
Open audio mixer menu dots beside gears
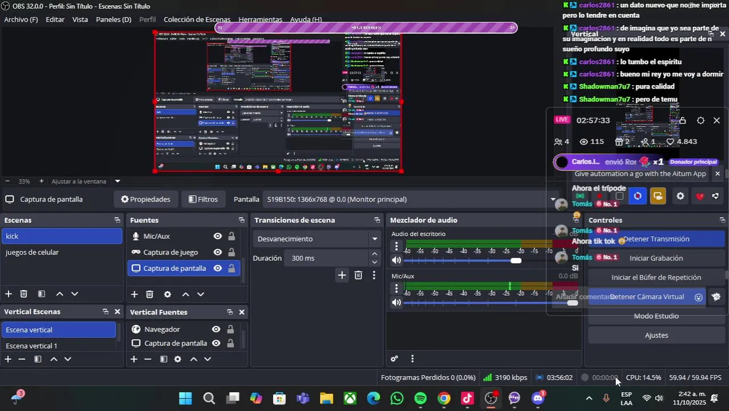pyautogui.click(x=412, y=358)
